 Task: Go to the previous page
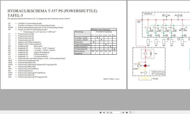pos(104,112)
